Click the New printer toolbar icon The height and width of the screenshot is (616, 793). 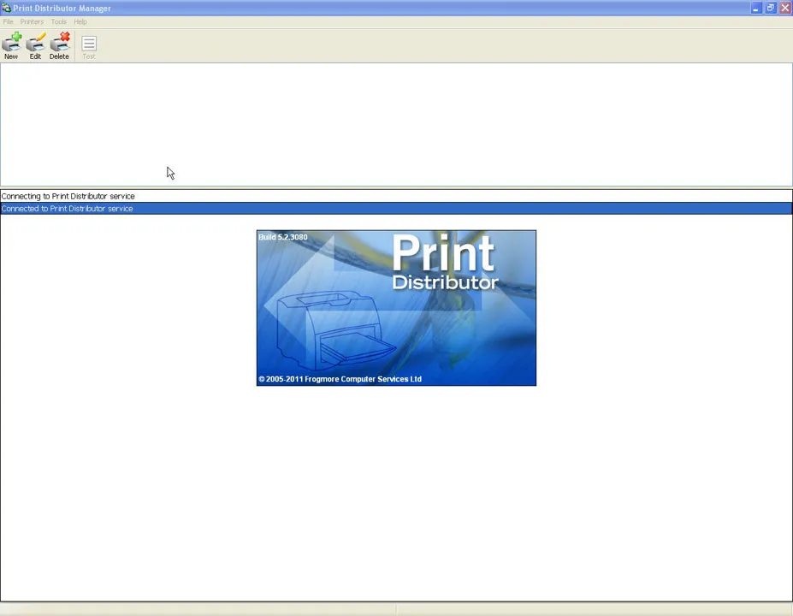[x=11, y=45]
